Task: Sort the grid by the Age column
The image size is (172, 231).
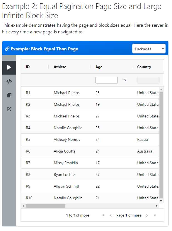Action: 99,67
